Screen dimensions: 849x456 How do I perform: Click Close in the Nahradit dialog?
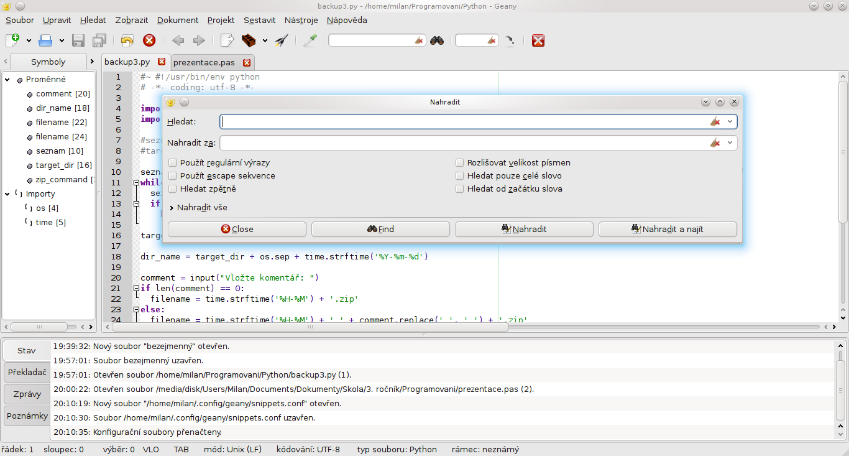237,230
